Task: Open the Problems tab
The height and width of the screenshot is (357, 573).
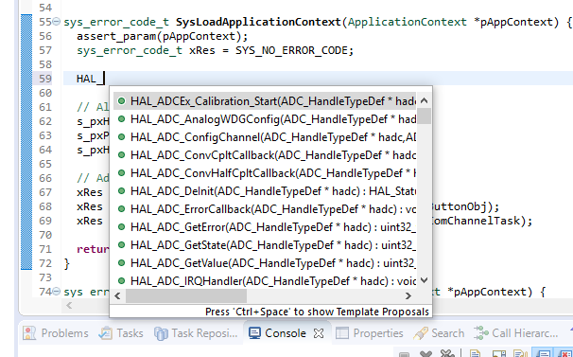Action: pos(56,333)
